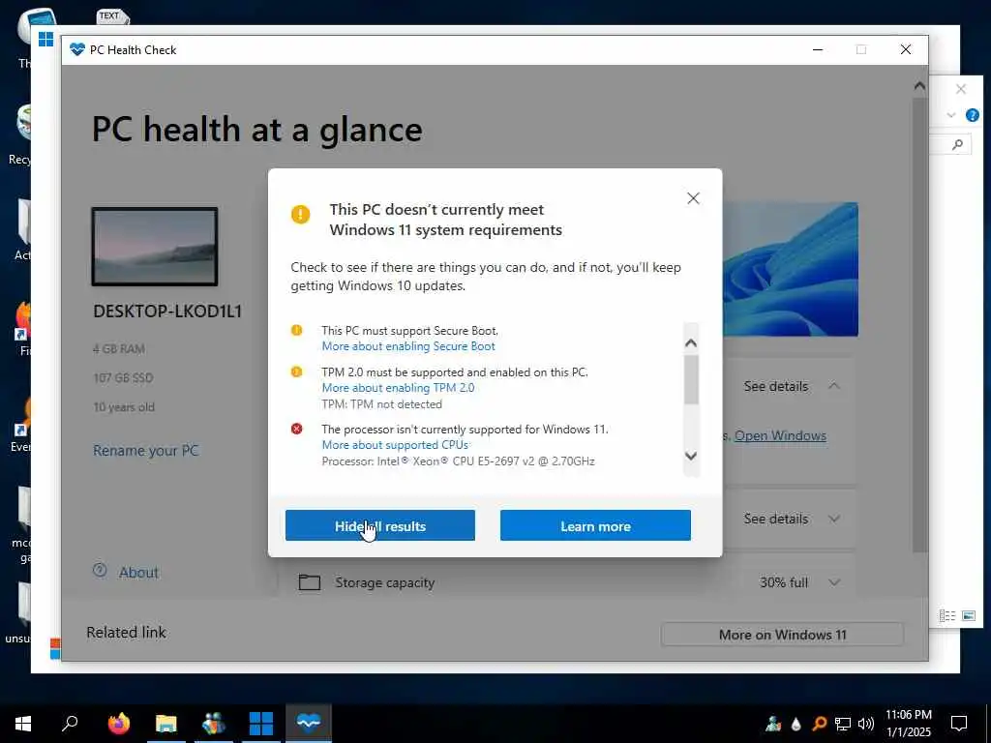Click ribbon collapse chevron in background window
Viewport: 991px width, 743px height.
point(951,115)
